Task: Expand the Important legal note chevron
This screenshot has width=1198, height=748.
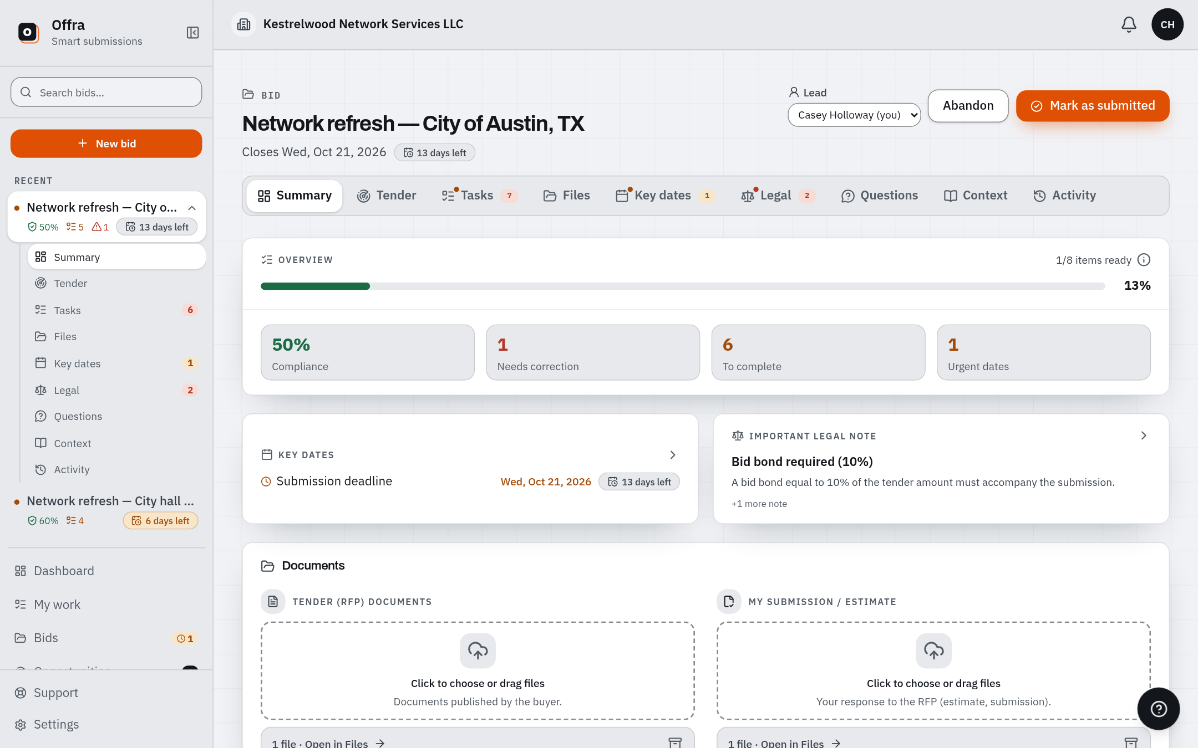Action: click(x=1144, y=436)
